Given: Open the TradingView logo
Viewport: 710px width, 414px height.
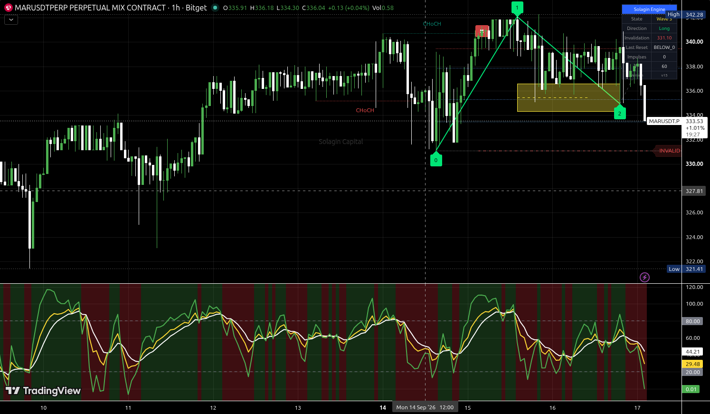Looking at the screenshot, I should click(x=43, y=391).
